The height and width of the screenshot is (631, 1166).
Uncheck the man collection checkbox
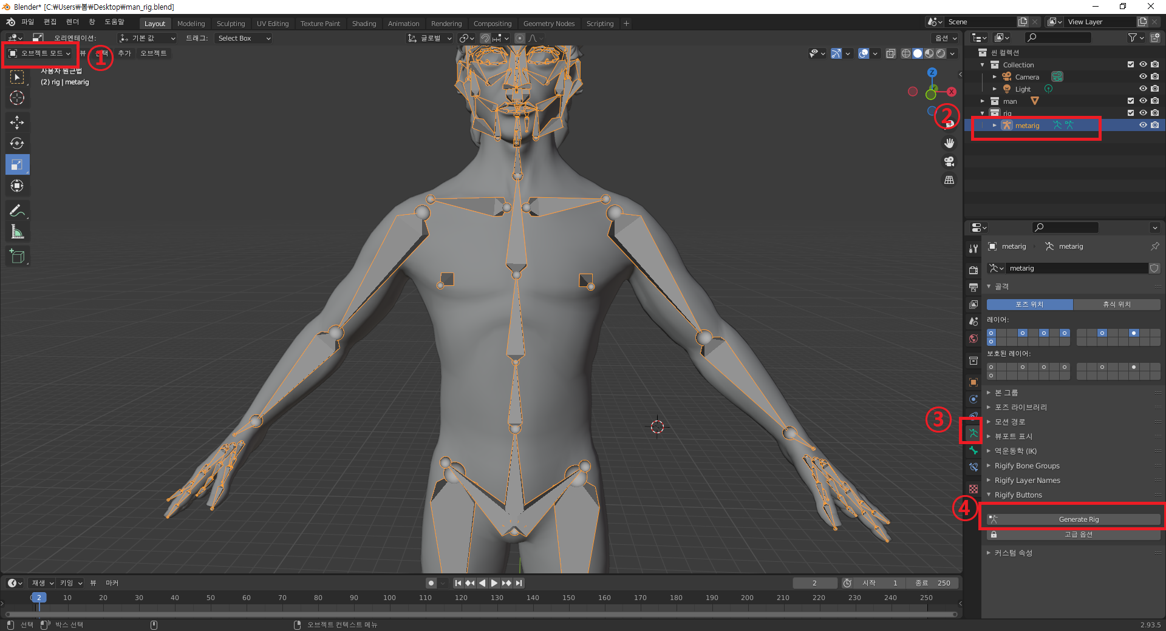1131,101
